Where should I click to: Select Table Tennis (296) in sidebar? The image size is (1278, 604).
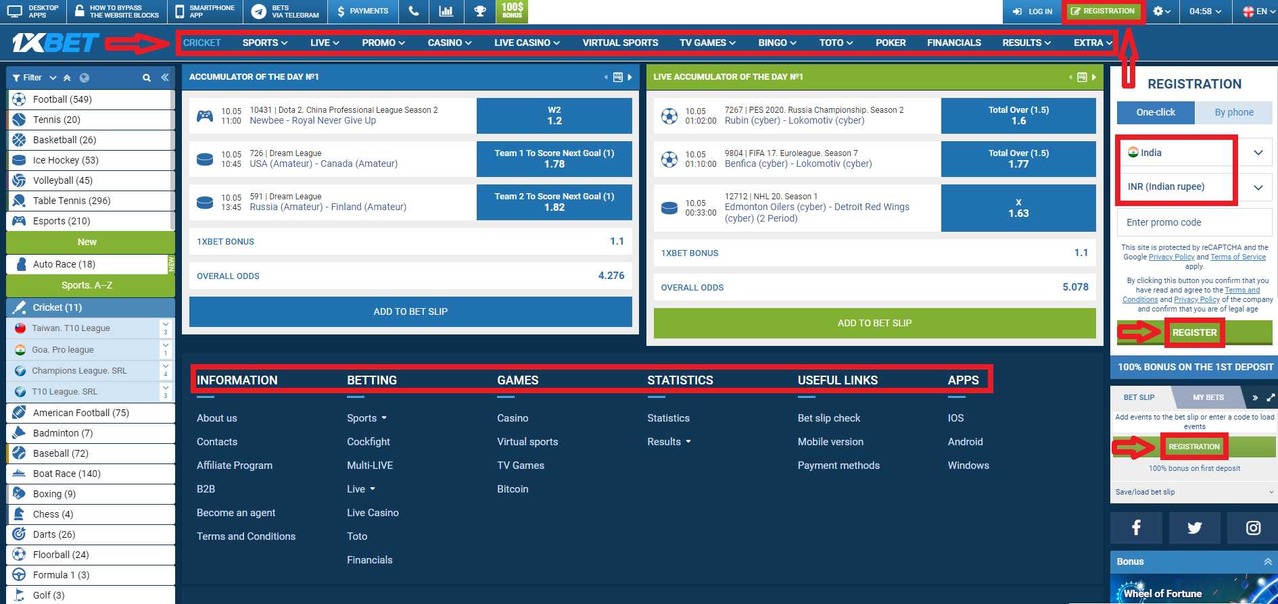[x=90, y=201]
